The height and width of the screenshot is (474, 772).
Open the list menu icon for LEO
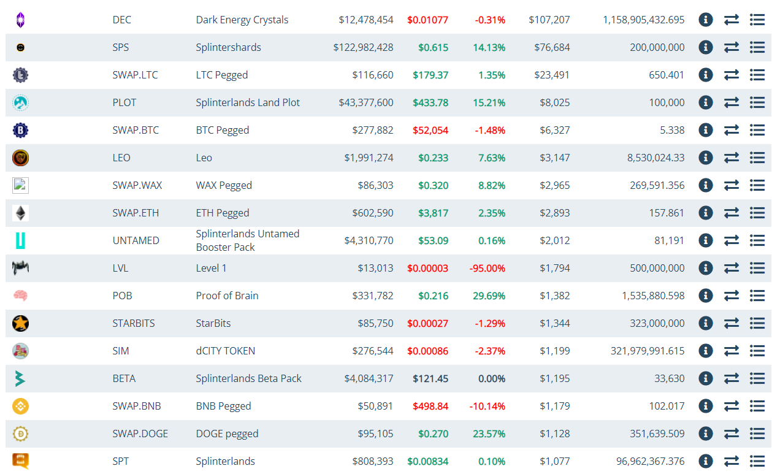(757, 158)
